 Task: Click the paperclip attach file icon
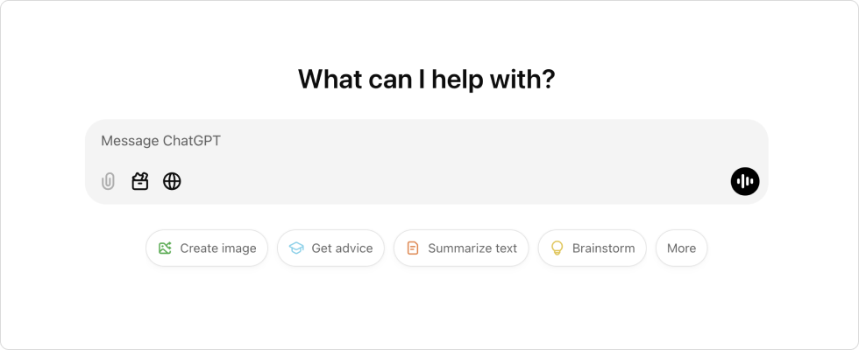pos(108,181)
